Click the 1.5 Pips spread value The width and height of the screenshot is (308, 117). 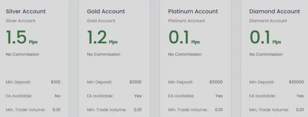pyautogui.click(x=22, y=37)
